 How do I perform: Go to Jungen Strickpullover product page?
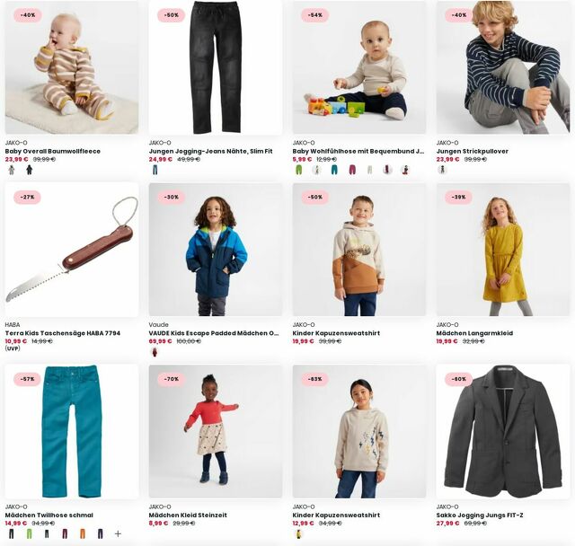click(x=473, y=151)
